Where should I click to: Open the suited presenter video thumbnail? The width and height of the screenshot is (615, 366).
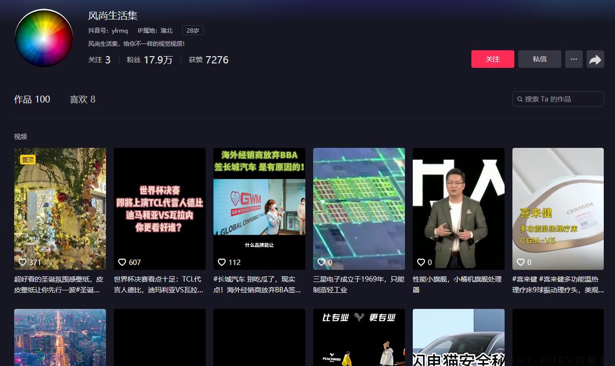[459, 209]
